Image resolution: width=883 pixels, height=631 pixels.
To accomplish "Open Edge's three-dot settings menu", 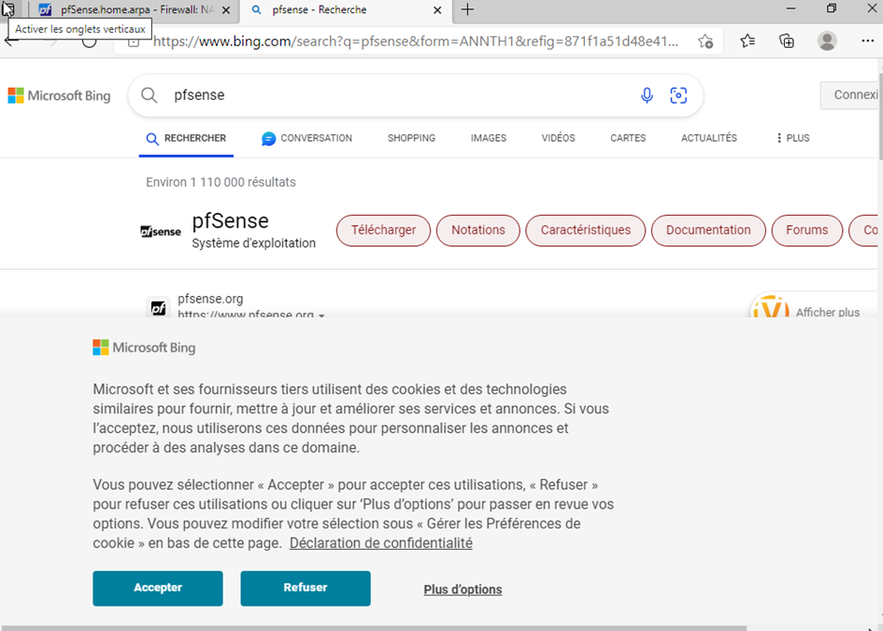I will [x=867, y=41].
